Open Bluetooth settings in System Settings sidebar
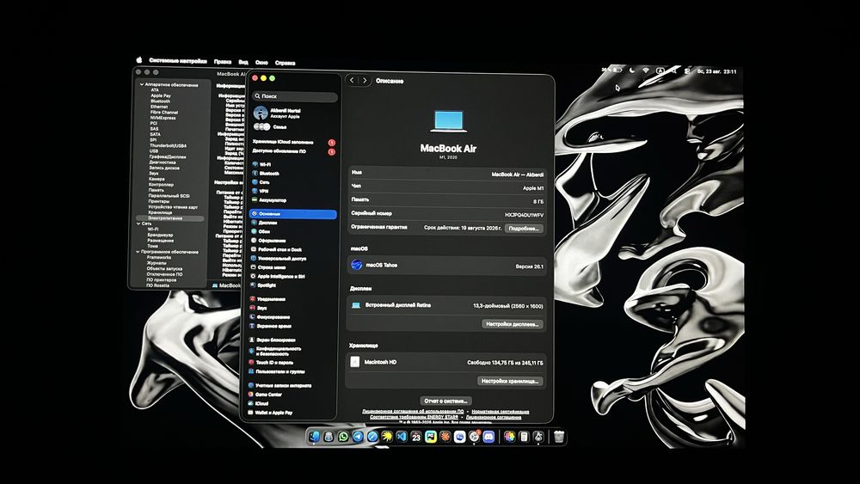The image size is (860, 484). [x=266, y=173]
